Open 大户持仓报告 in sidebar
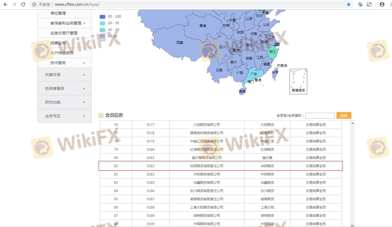Image resolution: width=392 pixels, height=227 pixels. [62, 53]
